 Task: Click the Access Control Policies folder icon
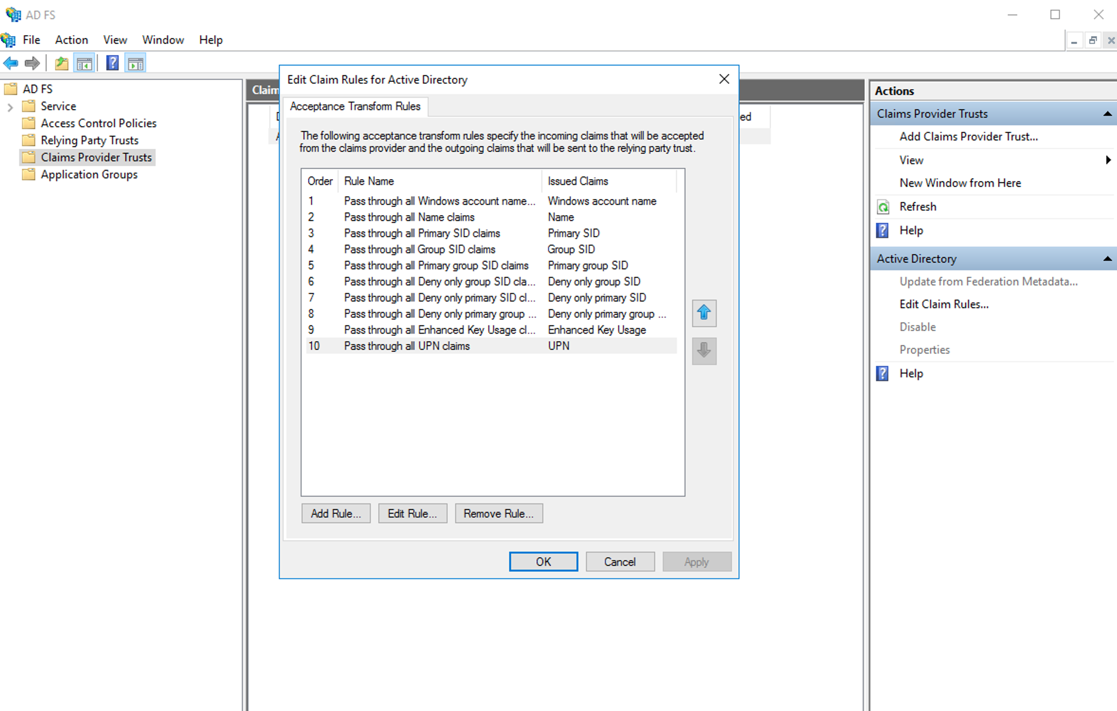tap(28, 123)
